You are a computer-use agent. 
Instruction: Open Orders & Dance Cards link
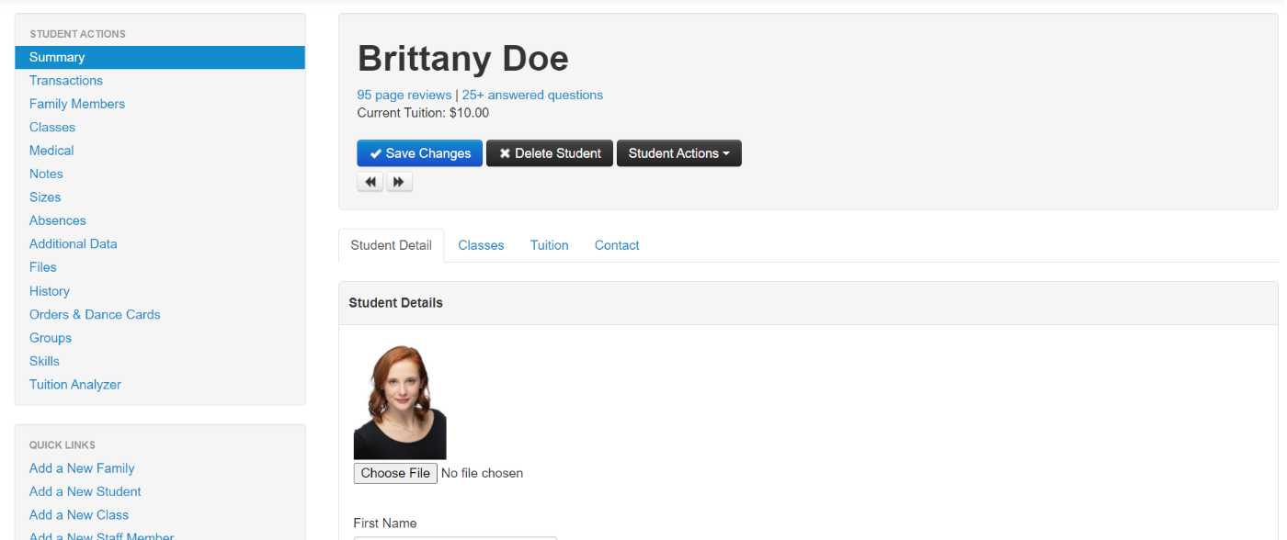pos(95,314)
